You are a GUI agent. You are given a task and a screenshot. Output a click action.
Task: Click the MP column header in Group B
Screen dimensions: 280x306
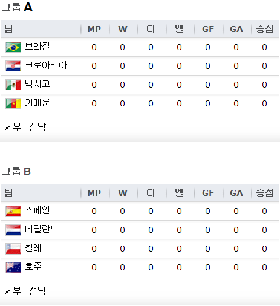[x=94, y=193]
